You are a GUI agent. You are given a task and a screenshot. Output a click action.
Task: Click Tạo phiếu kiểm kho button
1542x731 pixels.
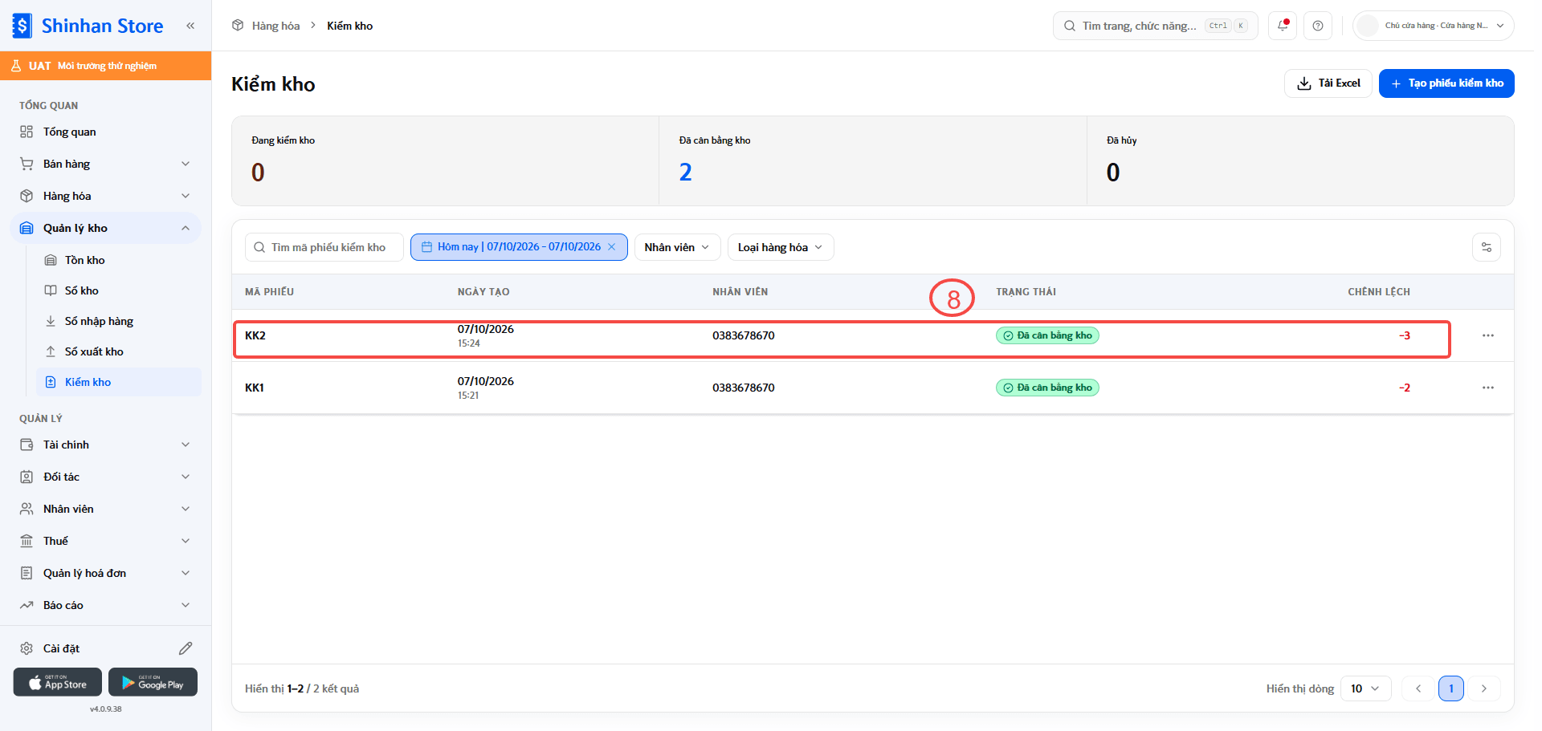[x=1446, y=83]
